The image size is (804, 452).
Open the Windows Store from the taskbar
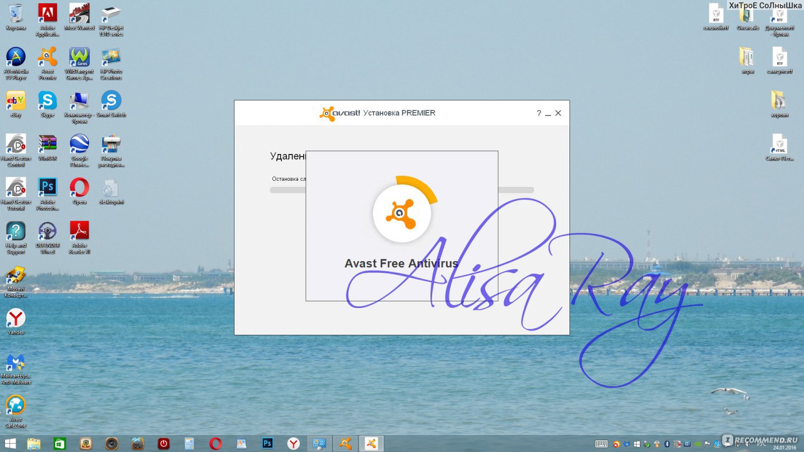pos(60,444)
